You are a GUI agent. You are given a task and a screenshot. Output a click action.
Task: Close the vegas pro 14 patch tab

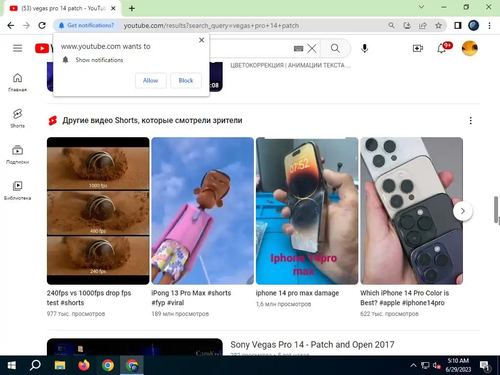click(x=113, y=9)
